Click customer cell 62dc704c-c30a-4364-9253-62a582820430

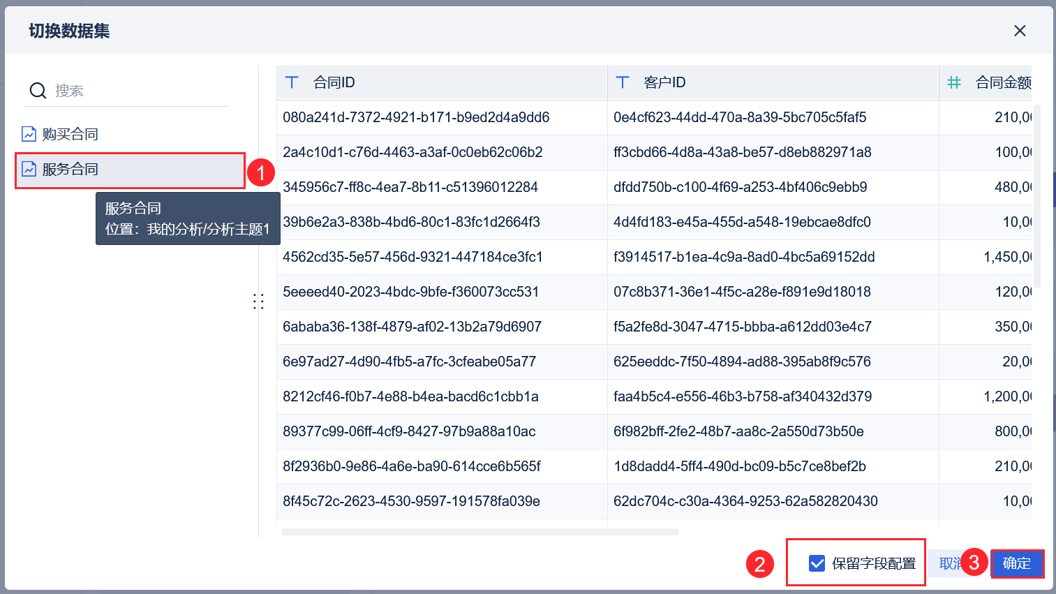click(x=773, y=501)
